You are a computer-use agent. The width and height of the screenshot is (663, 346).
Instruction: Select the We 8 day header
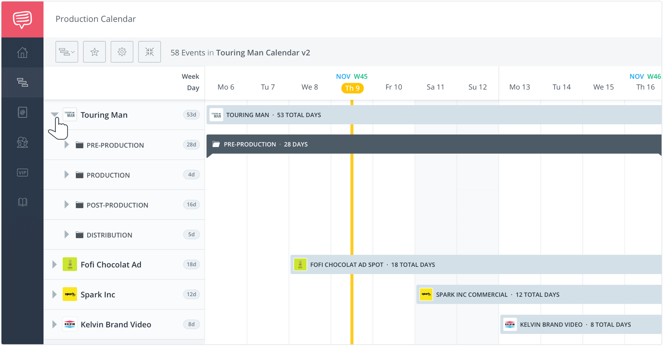coord(310,87)
